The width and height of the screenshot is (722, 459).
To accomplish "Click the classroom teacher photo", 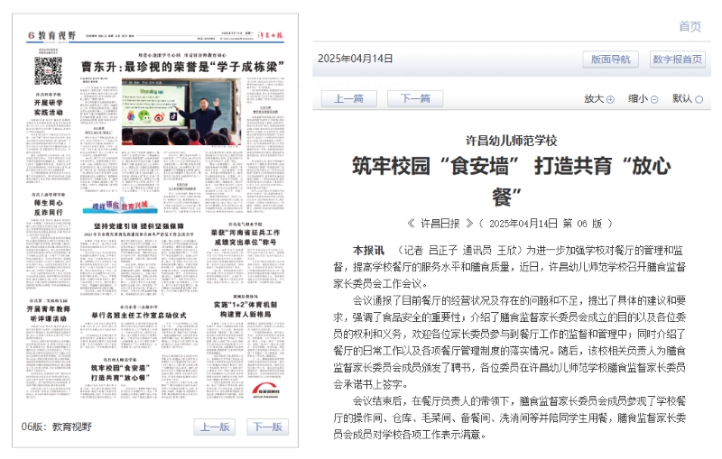I will pos(181,112).
